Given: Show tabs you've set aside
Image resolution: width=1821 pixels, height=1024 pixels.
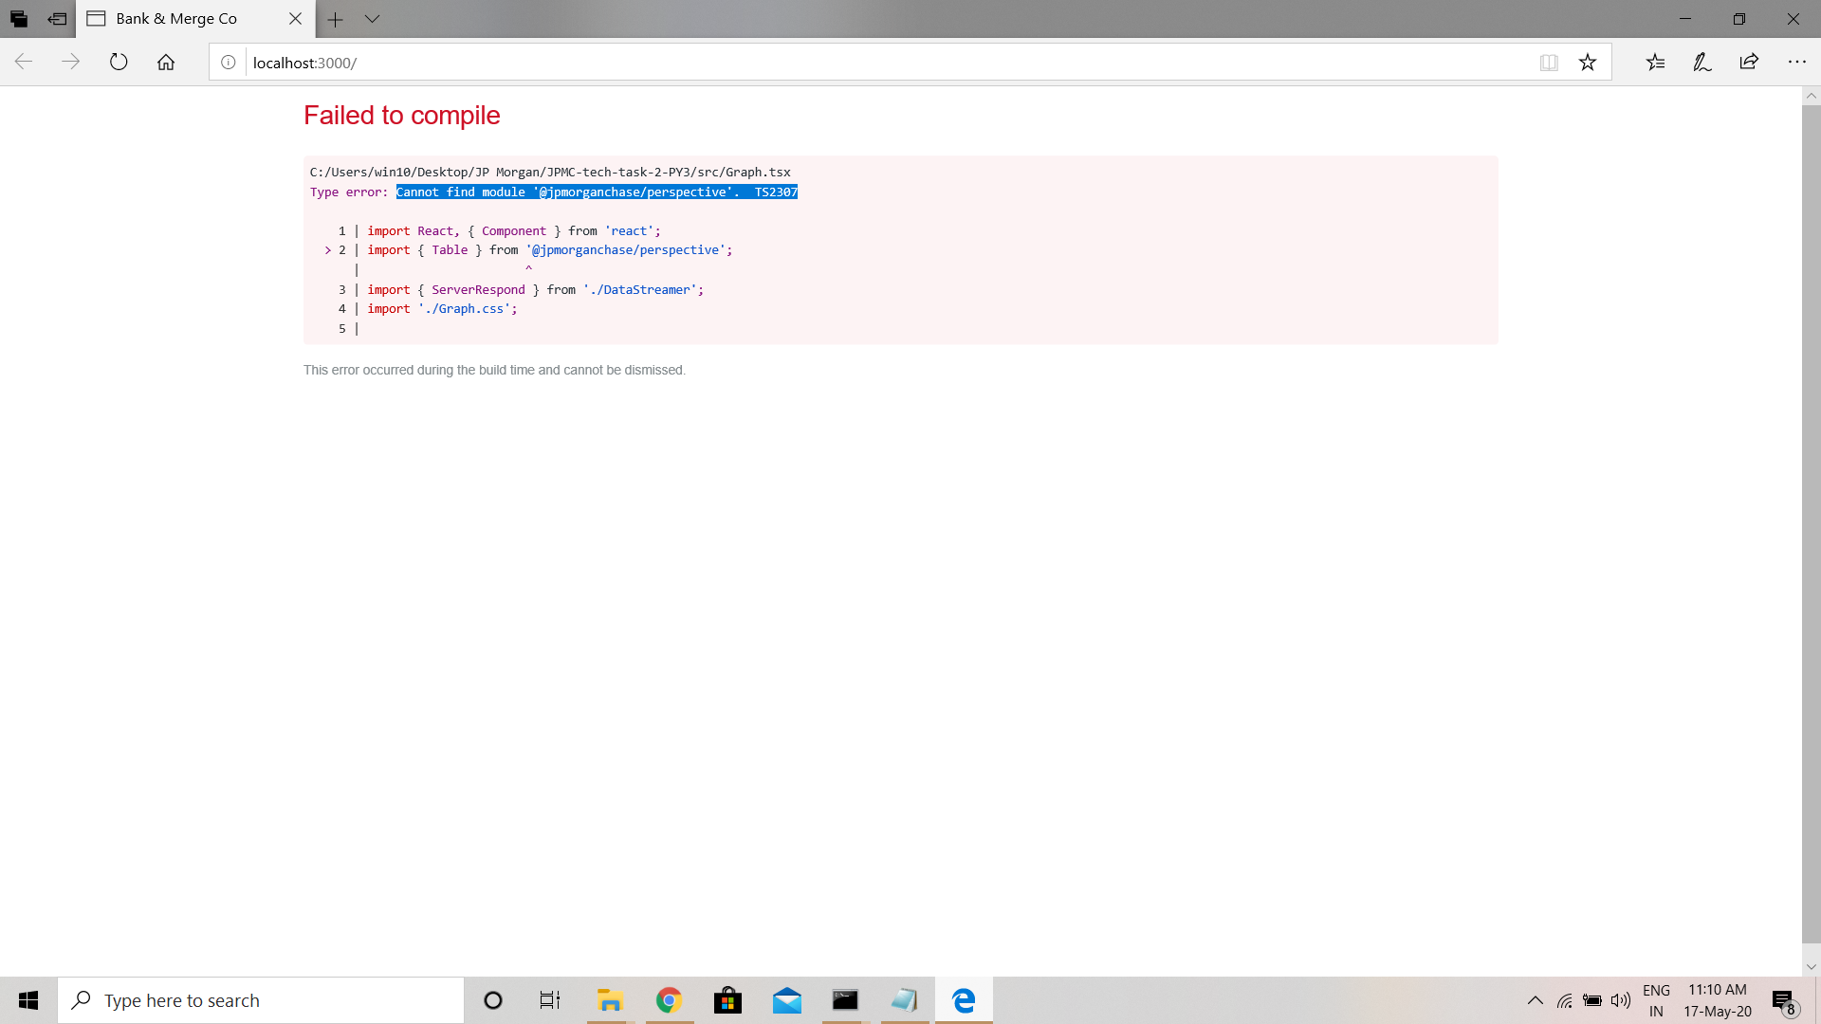Looking at the screenshot, I should tap(19, 19).
